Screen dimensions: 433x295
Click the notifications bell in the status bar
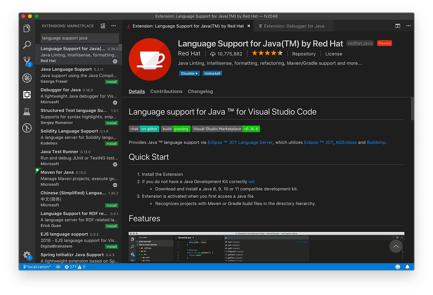pyautogui.click(x=407, y=267)
